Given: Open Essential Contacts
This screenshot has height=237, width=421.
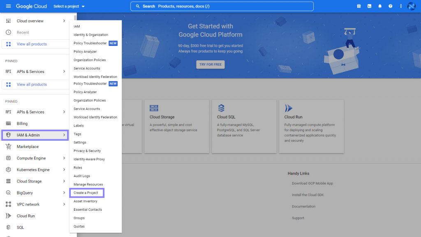Looking at the screenshot, I should pyautogui.click(x=88, y=210).
